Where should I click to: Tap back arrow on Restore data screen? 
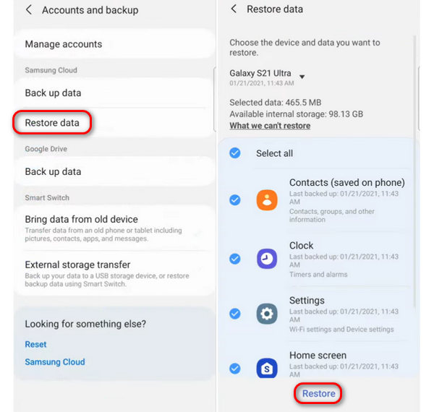click(234, 9)
